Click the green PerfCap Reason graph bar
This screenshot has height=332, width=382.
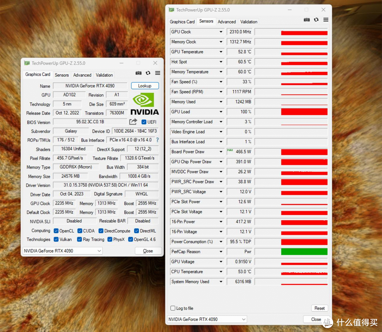tap(304, 252)
